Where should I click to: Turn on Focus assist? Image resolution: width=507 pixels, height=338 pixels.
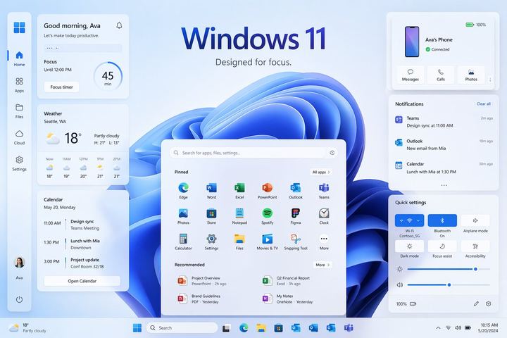[x=442, y=246]
